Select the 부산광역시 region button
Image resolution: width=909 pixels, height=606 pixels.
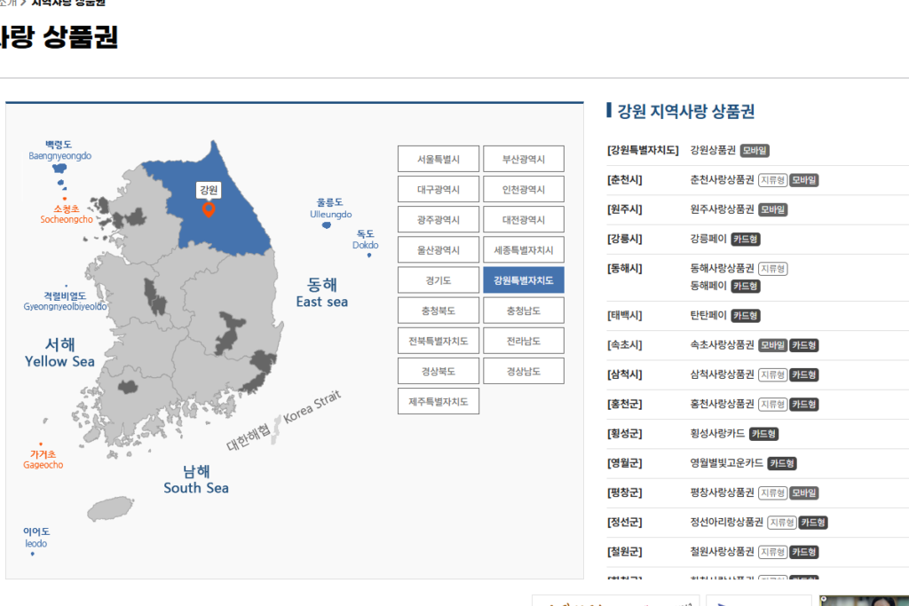(524, 159)
